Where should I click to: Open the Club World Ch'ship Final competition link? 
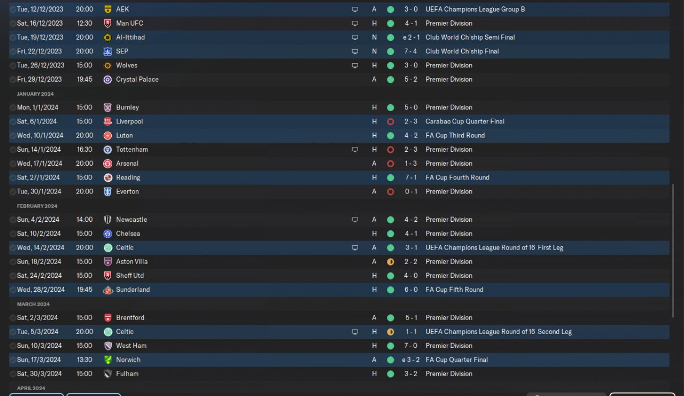coord(462,51)
